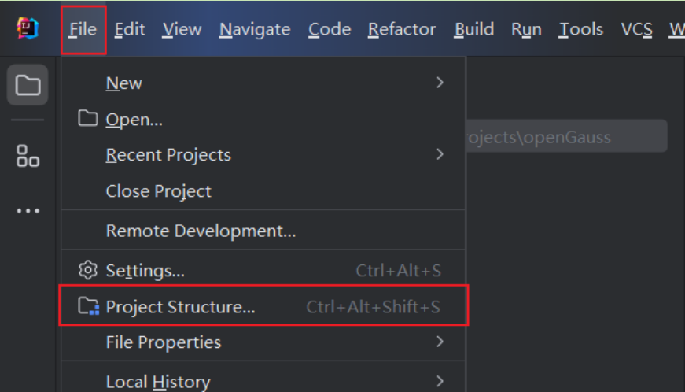Open the Structure tool window icon

[x=28, y=156]
